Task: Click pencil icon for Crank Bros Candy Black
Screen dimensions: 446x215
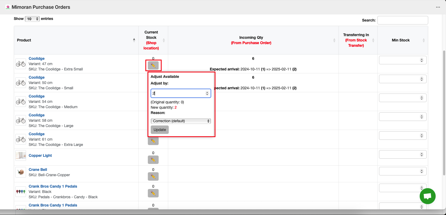Action: click(153, 193)
